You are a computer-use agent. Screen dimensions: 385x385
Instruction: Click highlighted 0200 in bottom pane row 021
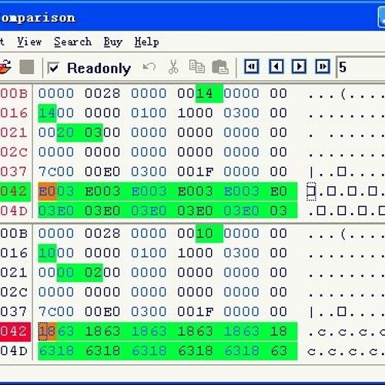click(102, 273)
